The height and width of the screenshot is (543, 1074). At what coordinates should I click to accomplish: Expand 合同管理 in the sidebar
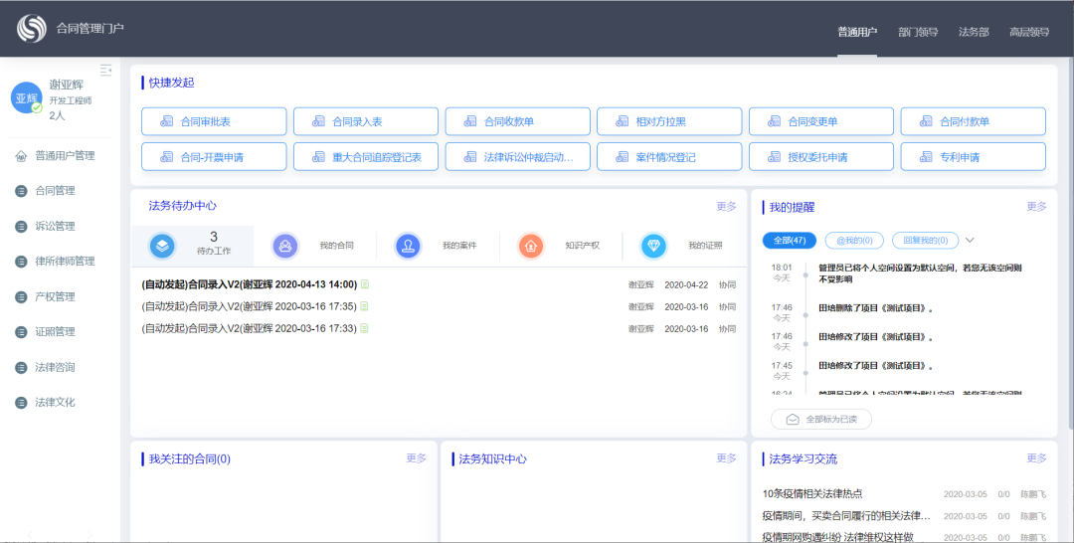click(55, 191)
